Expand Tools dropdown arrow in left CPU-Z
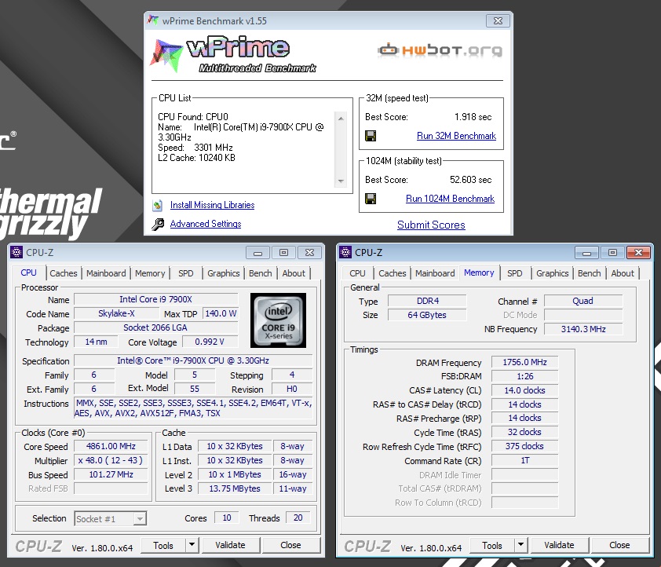661x567 pixels. pos(192,545)
